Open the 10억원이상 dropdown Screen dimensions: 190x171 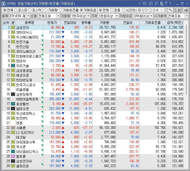click(x=151, y=16)
